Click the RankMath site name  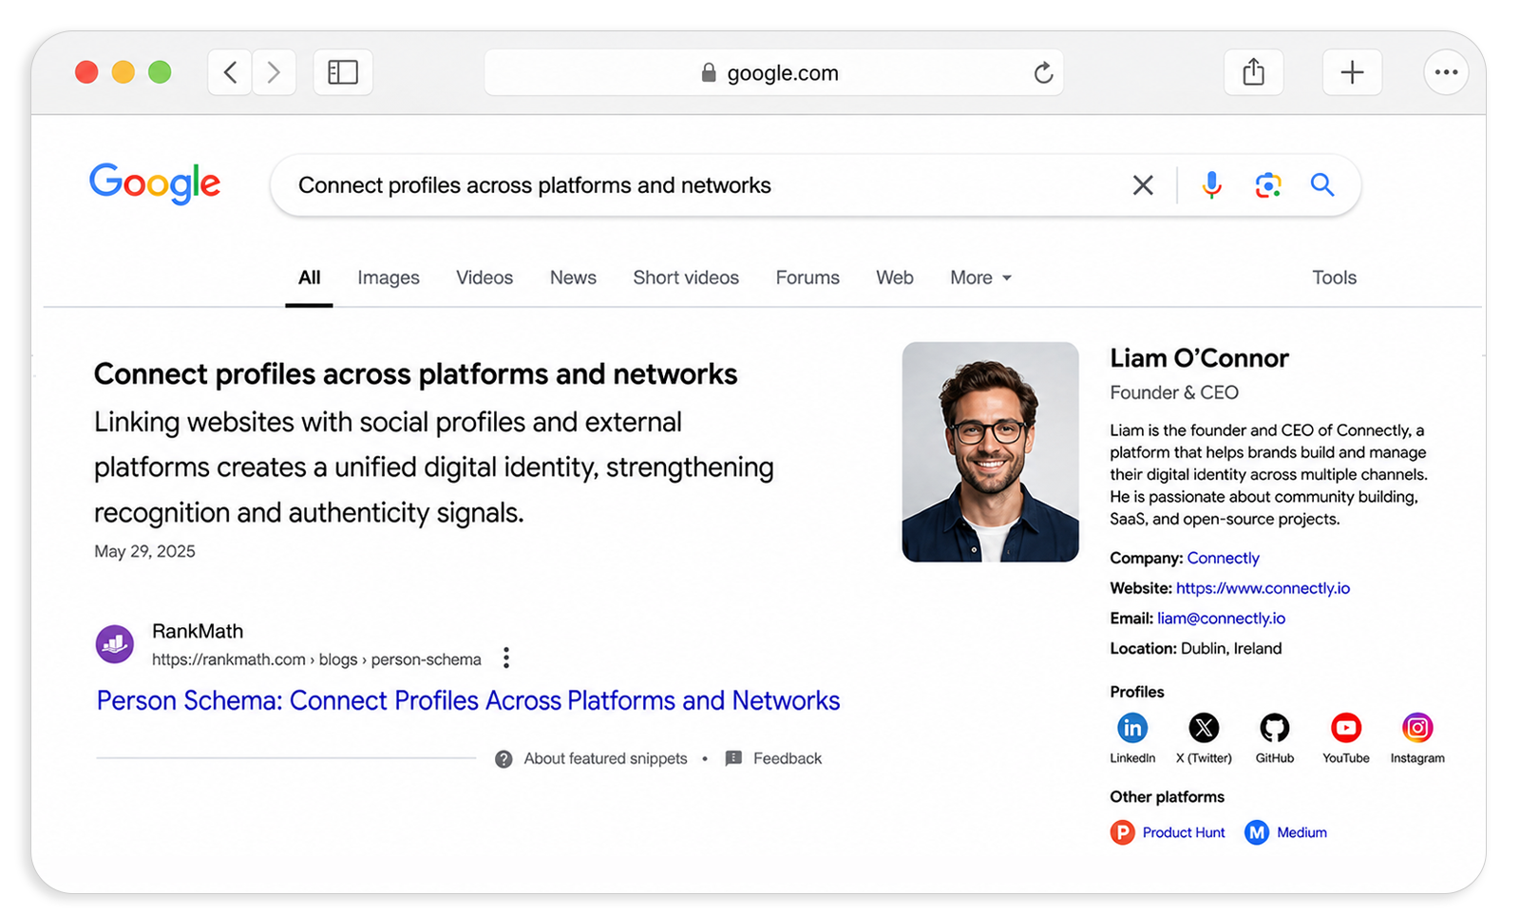point(198,632)
